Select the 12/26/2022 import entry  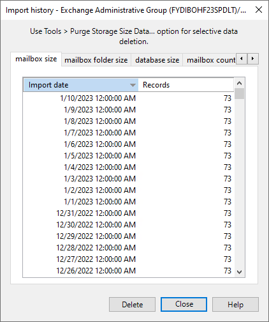[x=129, y=271]
